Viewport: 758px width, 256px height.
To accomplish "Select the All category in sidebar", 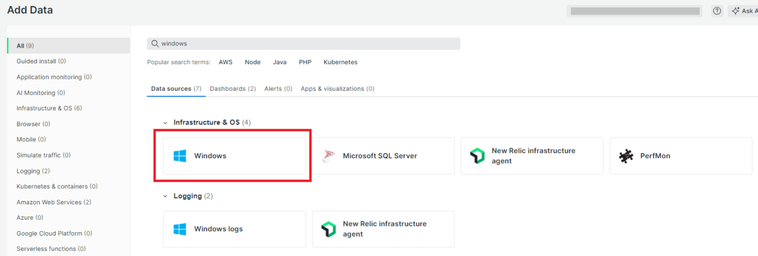I will (68, 45).
